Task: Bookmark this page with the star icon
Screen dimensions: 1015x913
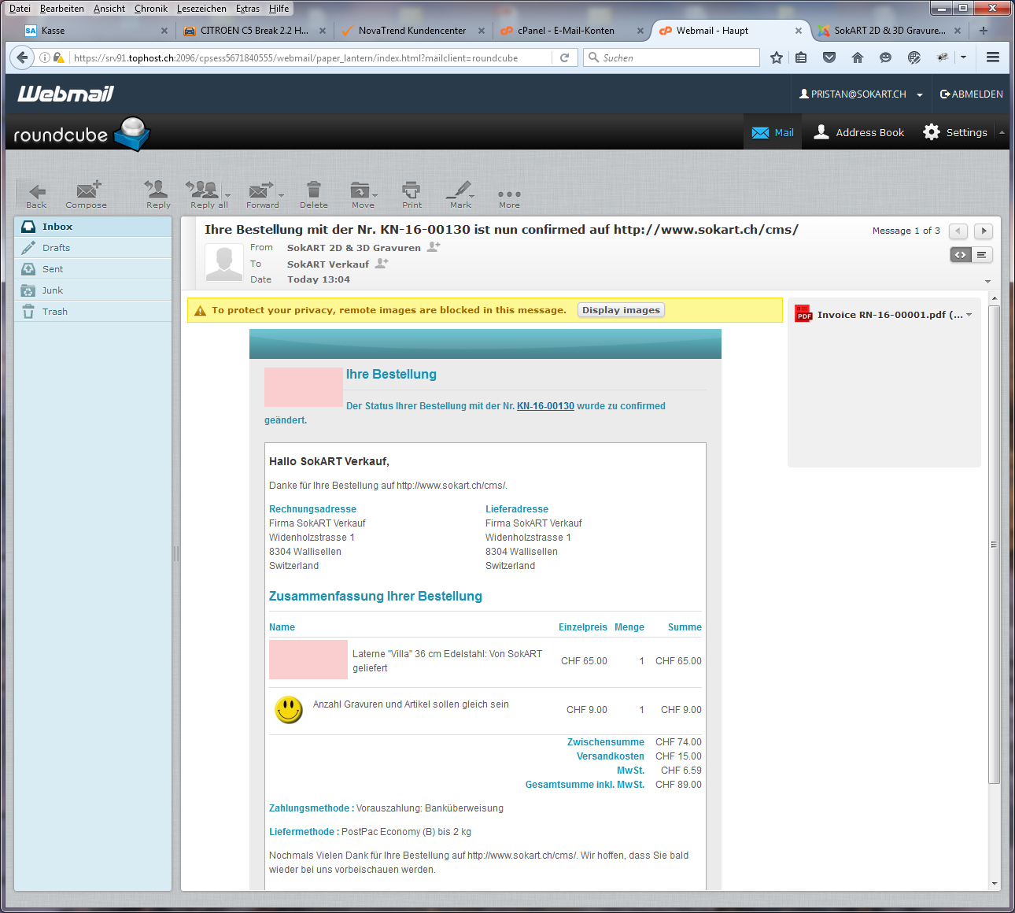Action: [777, 57]
